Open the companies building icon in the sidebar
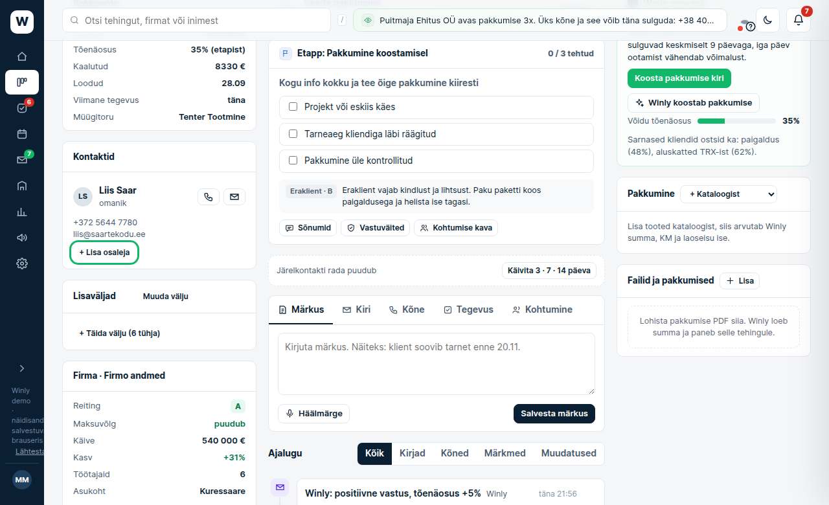Image resolution: width=829 pixels, height=505 pixels. (22, 186)
